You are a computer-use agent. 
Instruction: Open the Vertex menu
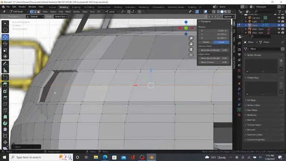pyautogui.click(x=76, y=12)
